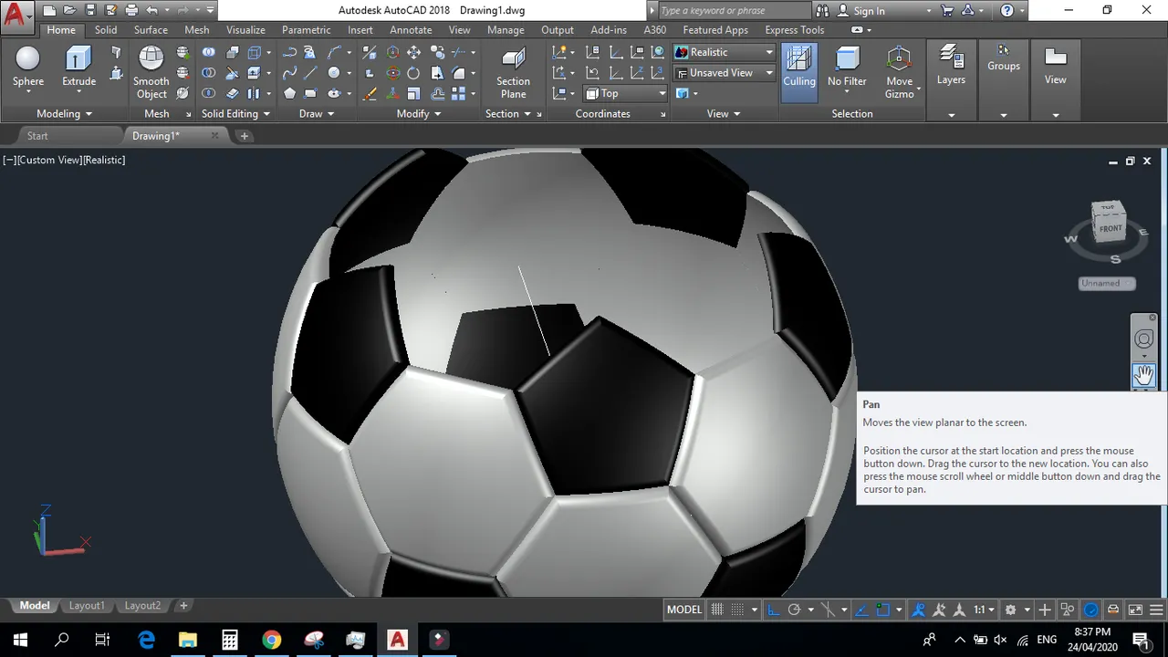1168x657 pixels.
Task: Click the Unnamed UCS label under ViewCube
Action: [1106, 283]
